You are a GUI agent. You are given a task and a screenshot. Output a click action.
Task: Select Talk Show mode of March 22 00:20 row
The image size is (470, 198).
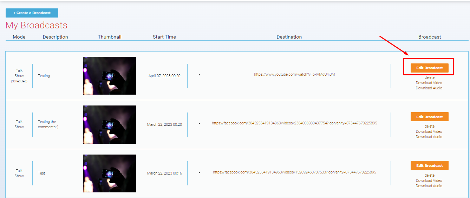(19, 124)
